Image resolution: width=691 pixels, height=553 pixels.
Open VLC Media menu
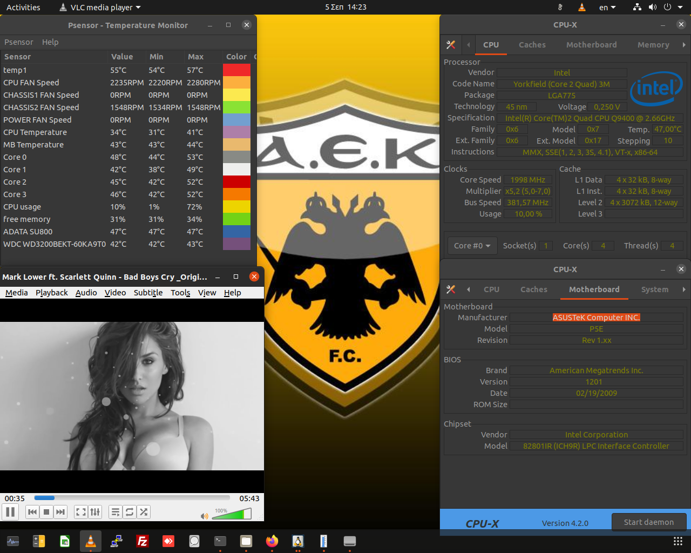[x=17, y=293]
